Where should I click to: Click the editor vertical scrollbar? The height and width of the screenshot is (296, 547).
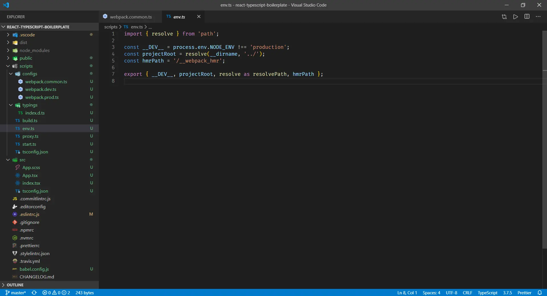tap(544, 139)
